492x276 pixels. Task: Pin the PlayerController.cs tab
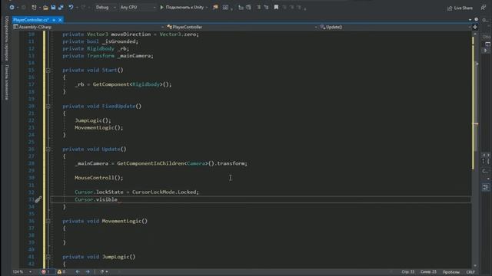tap(54, 20)
